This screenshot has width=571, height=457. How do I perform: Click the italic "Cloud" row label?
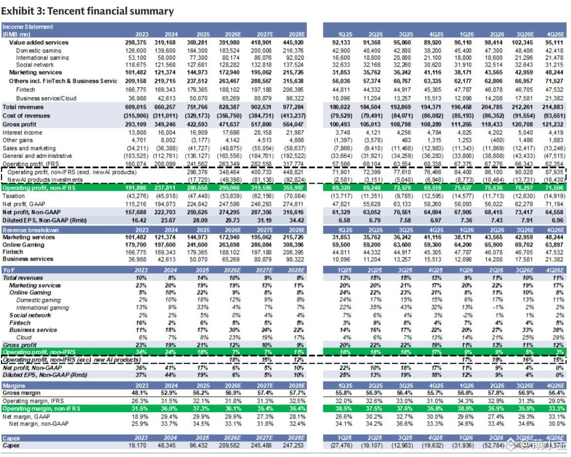(x=24, y=337)
